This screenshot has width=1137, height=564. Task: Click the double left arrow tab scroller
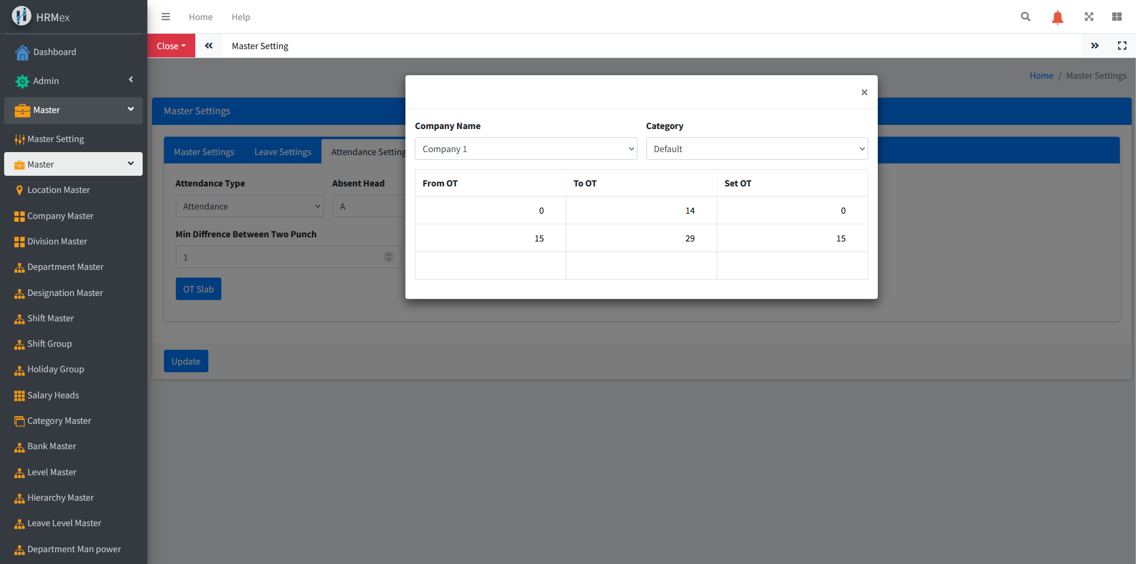click(x=209, y=46)
